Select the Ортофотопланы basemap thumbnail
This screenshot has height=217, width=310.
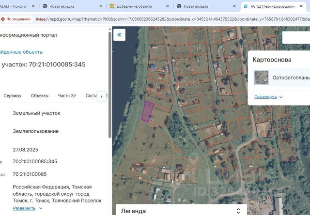click(x=261, y=77)
